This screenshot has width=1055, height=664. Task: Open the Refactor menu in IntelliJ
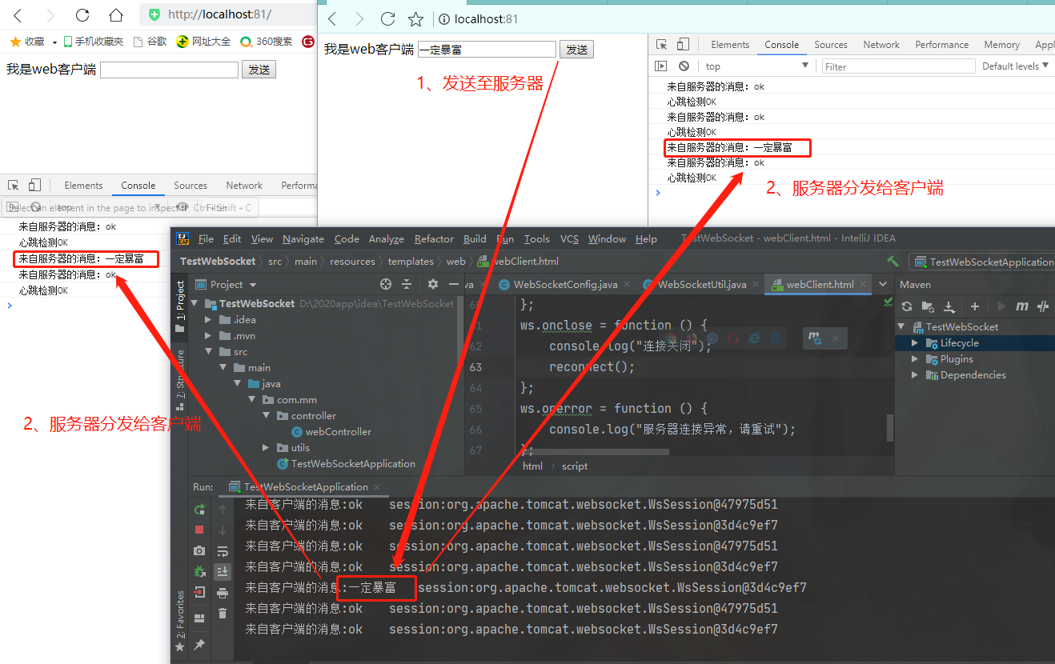[x=435, y=238]
